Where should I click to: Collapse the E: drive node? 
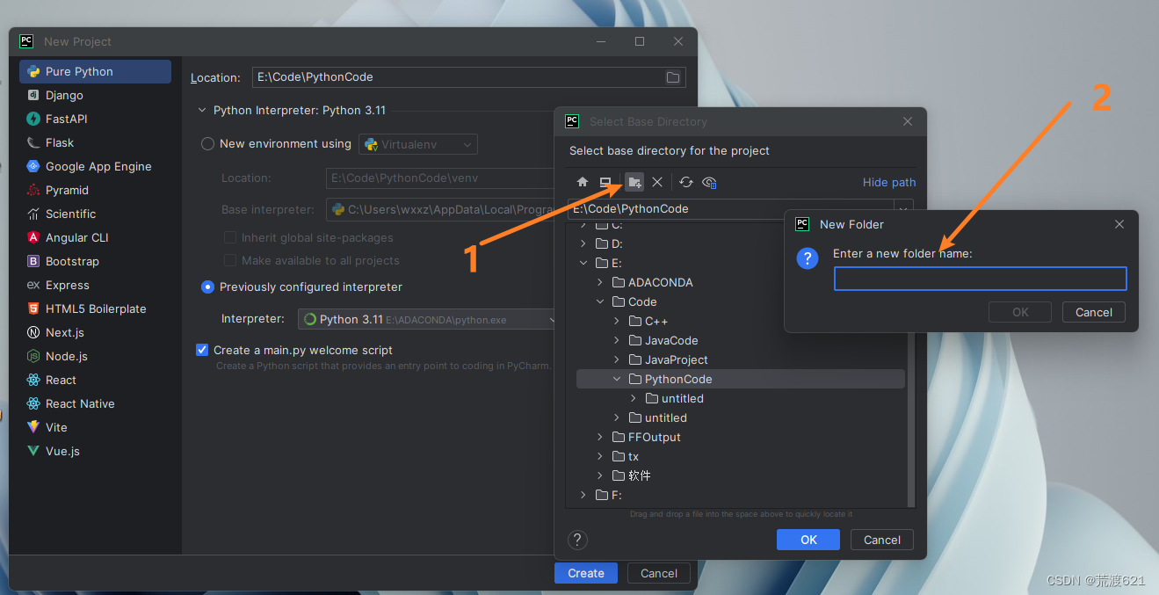(x=583, y=263)
